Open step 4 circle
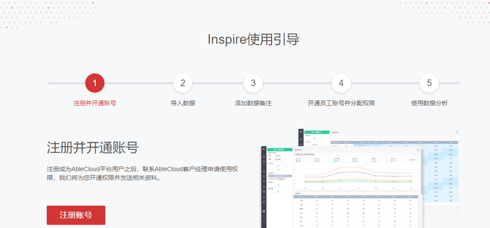 click(341, 83)
